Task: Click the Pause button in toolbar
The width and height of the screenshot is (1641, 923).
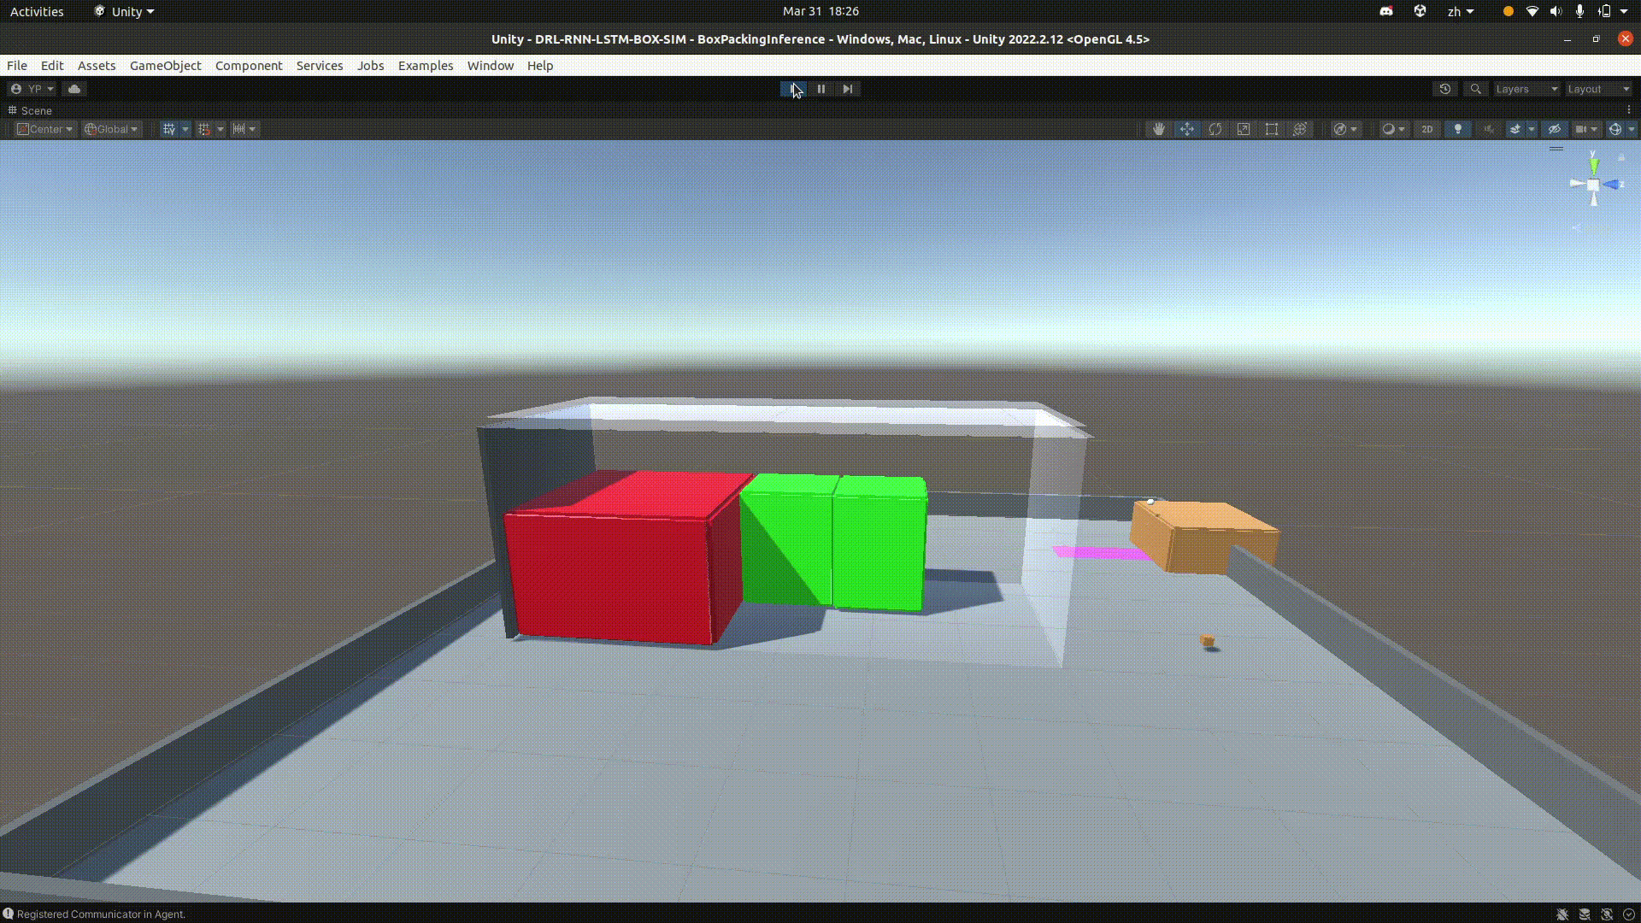Action: click(820, 89)
